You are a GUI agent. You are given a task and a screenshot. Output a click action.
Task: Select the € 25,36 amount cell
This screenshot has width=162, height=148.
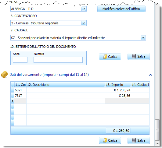pyautogui.click(x=118, y=96)
